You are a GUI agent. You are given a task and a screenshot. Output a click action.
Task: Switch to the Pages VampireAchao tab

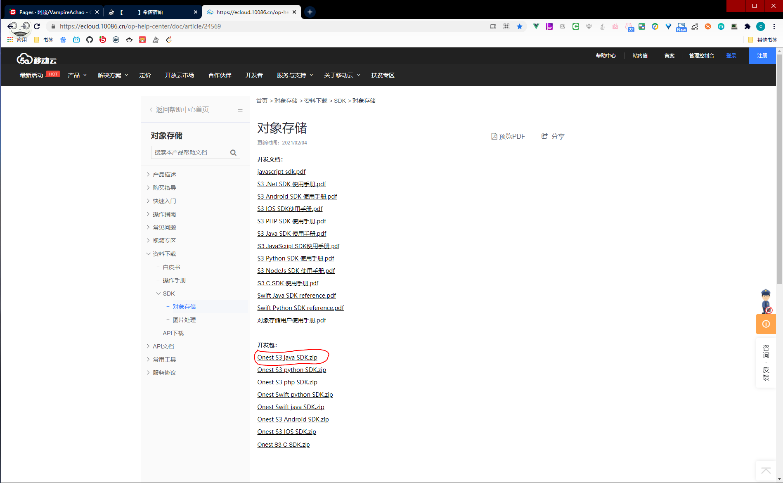pos(54,12)
